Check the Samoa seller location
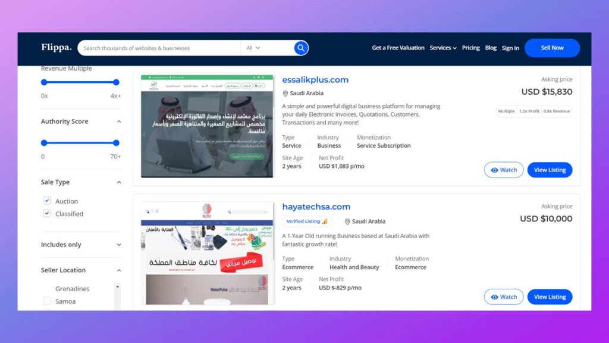This screenshot has height=343, width=609. pos(47,301)
